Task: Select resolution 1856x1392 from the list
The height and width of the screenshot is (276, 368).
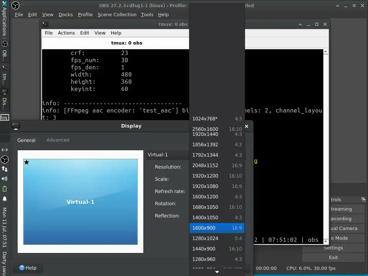Action: [217, 144]
